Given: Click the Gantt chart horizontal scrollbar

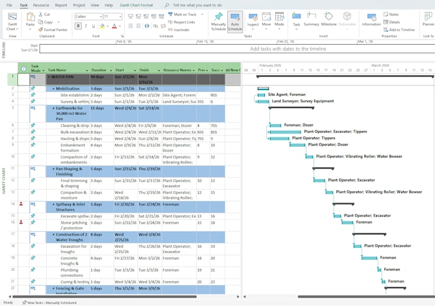Looking at the screenshot, I should click(x=366, y=296).
